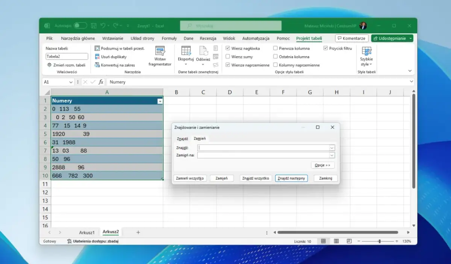Click the Zamień wszystko button
This screenshot has width=451, height=264.
point(190,178)
